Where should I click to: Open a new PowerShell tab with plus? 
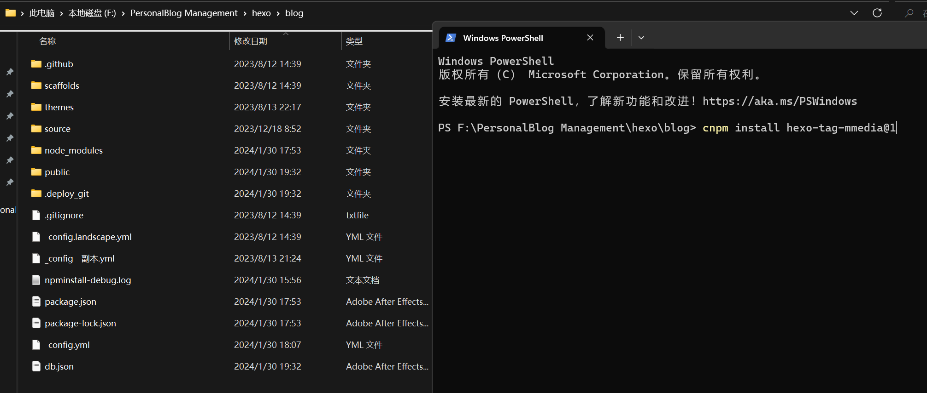[620, 38]
